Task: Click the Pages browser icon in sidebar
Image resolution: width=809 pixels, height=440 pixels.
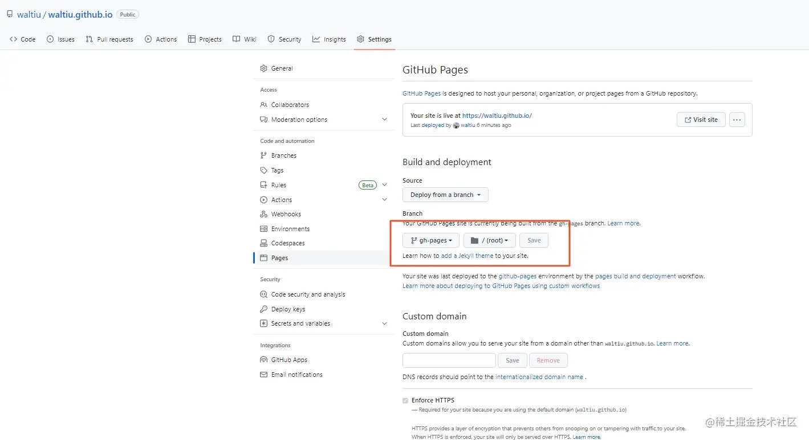Action: [263, 258]
